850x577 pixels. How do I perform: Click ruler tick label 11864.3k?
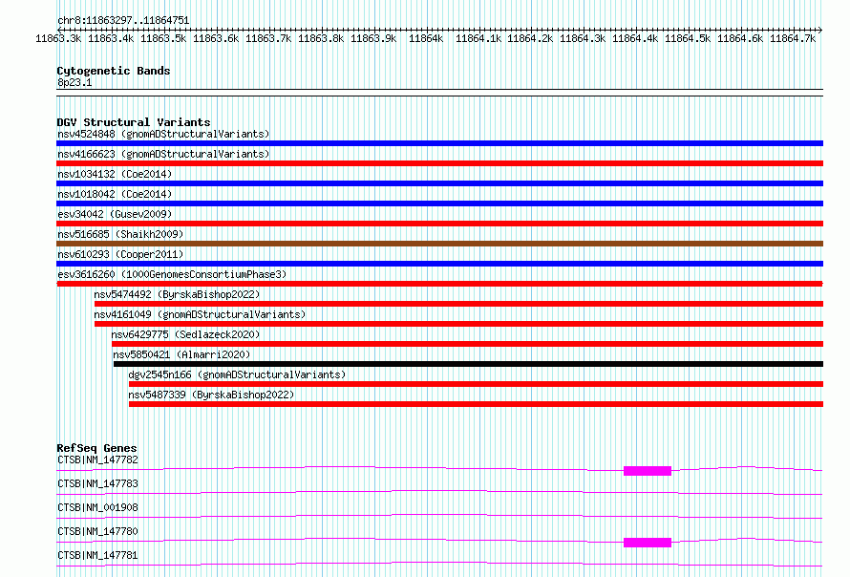[x=583, y=38]
